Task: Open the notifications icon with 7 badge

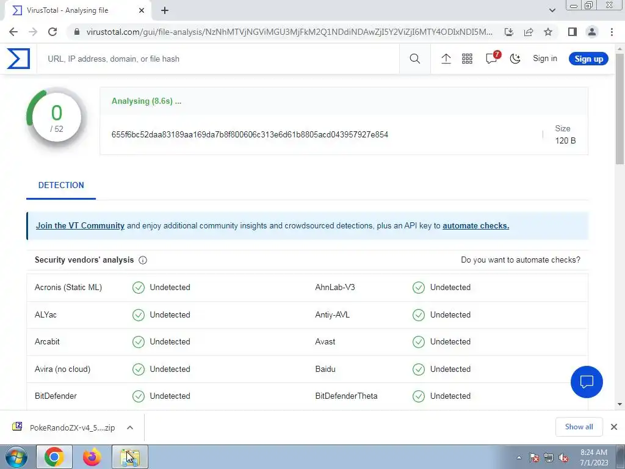Action: click(493, 58)
